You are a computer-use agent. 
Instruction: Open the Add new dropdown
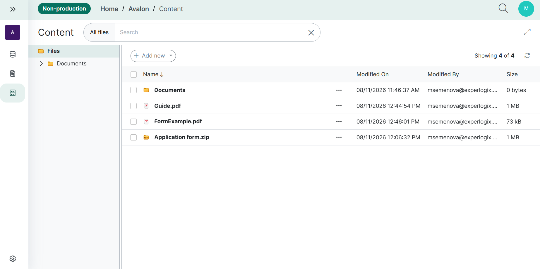tap(153, 56)
